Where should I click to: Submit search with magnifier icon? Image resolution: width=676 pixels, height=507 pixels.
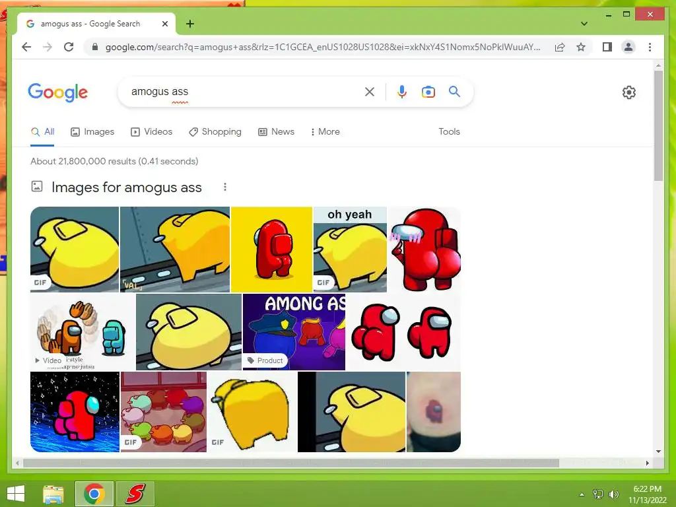[x=454, y=91]
